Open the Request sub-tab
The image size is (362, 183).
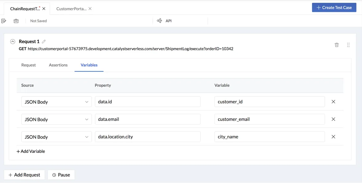pos(28,65)
